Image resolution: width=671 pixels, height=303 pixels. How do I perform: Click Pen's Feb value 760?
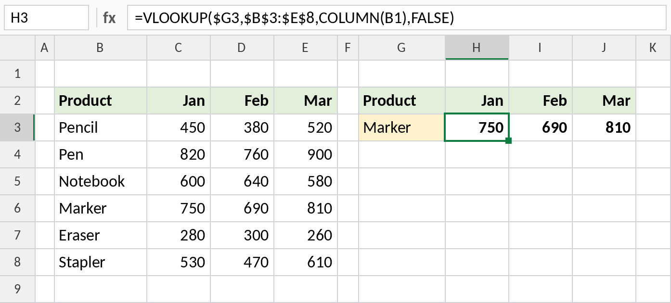coord(242,154)
